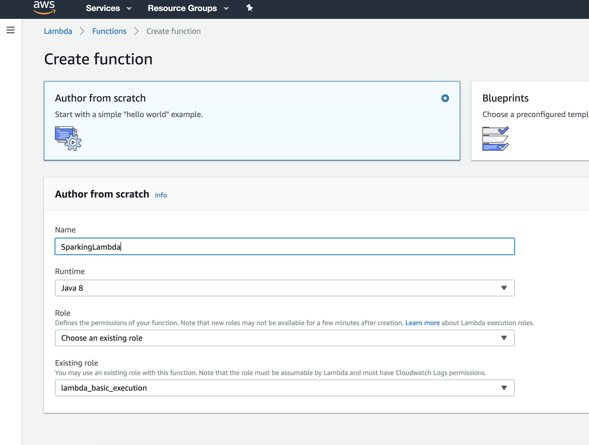Image resolution: width=589 pixels, height=445 pixels.
Task: Open the Services menu
Action: [x=103, y=8]
